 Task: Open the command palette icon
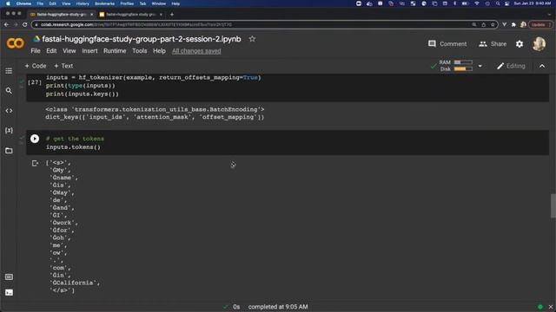(x=9, y=277)
